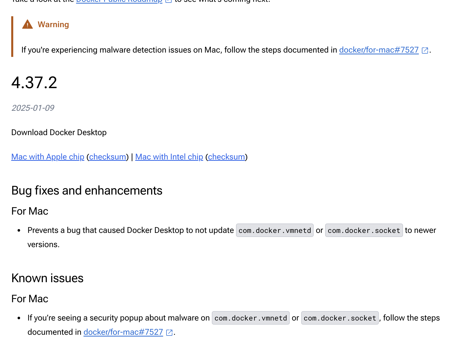Click the 4.37.2 version heading

[x=34, y=83]
